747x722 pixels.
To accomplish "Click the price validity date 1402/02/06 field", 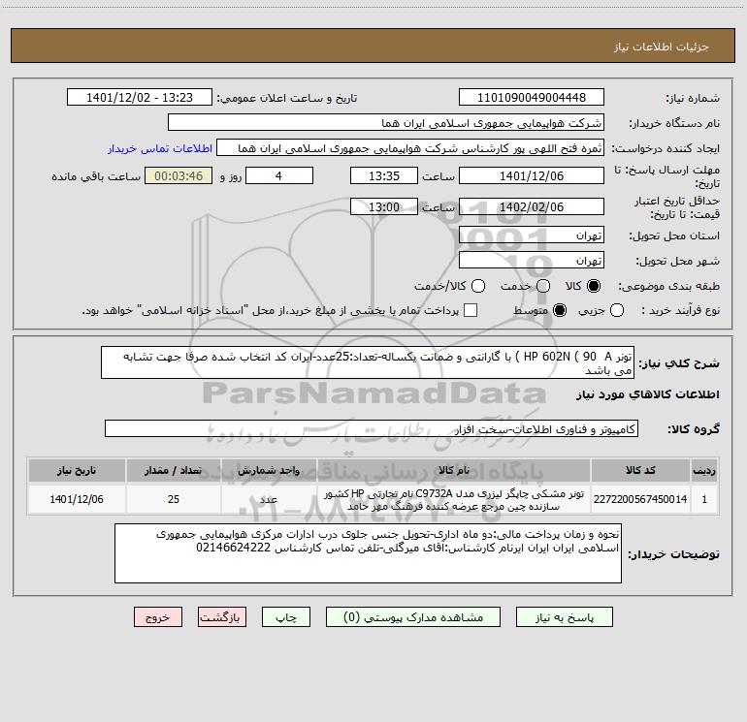I will 532,206.
